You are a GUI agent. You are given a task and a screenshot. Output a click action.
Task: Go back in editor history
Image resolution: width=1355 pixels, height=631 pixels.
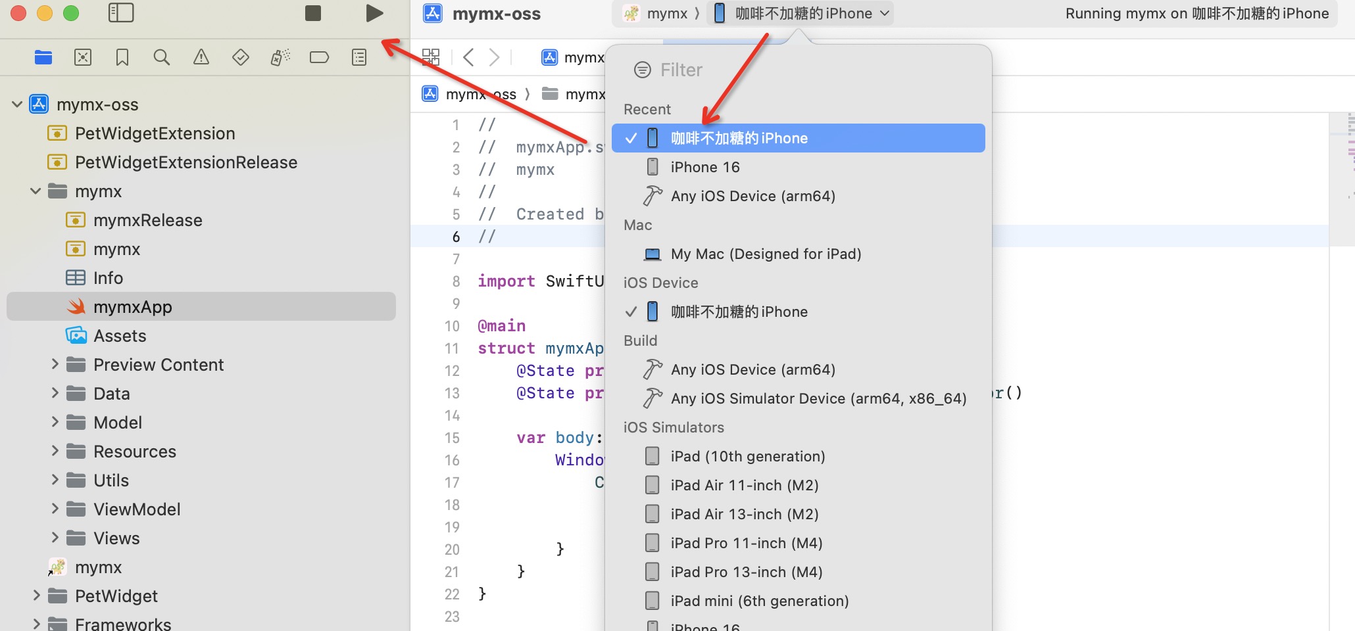468,57
